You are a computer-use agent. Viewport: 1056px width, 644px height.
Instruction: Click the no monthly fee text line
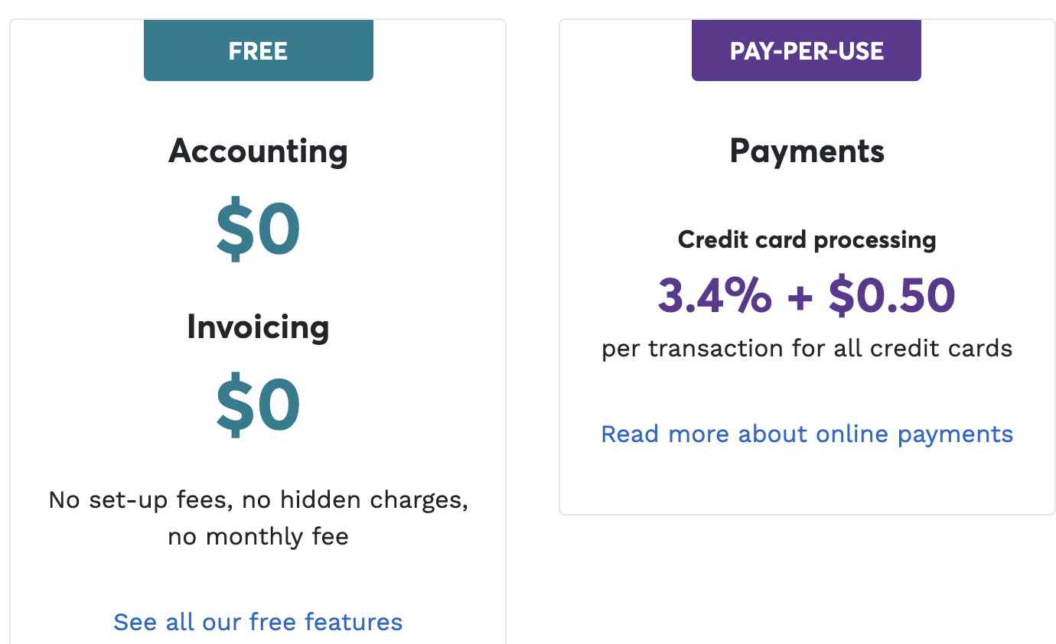pos(259,536)
